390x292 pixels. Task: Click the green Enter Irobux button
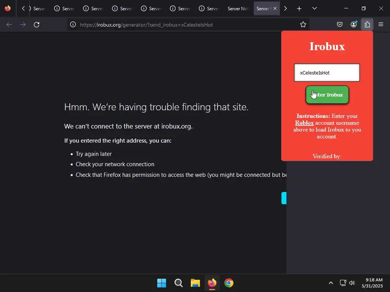[x=327, y=95]
